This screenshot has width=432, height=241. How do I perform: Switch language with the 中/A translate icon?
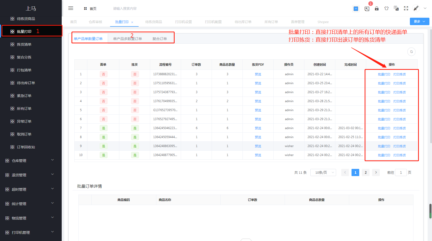(x=396, y=8)
